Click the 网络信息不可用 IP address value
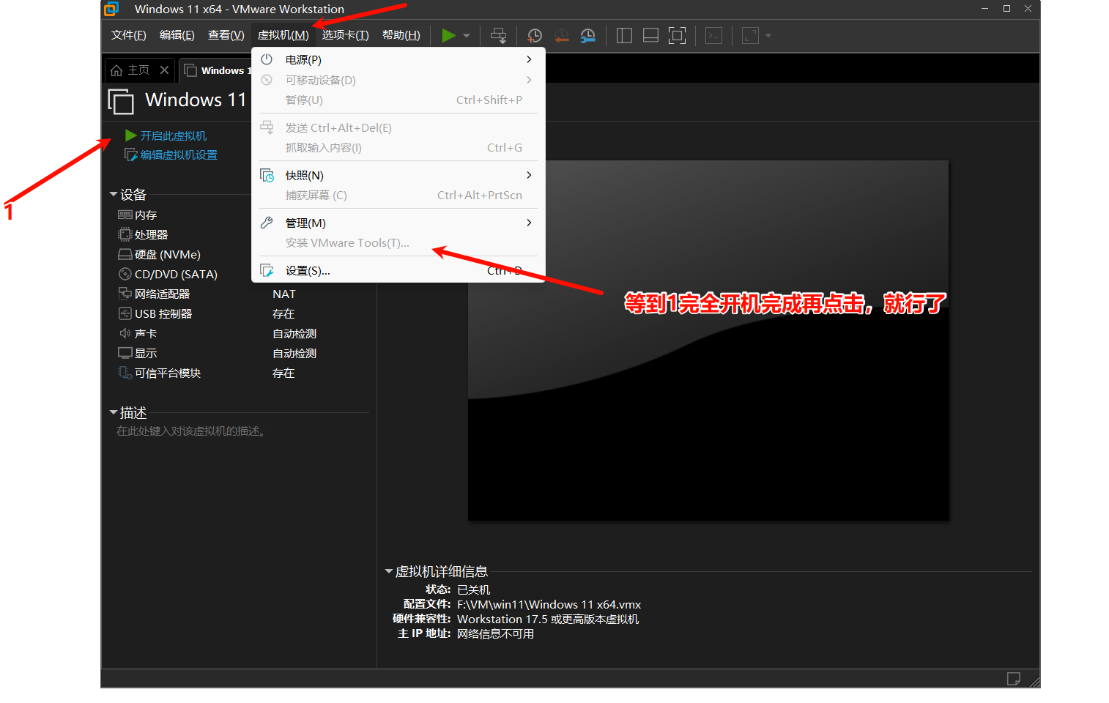 coord(496,633)
